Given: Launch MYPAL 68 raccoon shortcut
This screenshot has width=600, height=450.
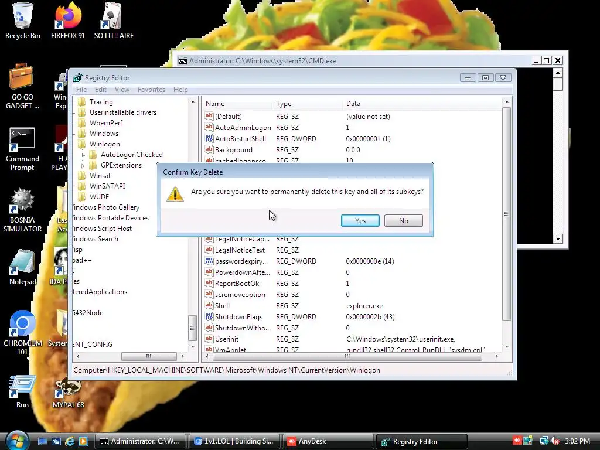Looking at the screenshot, I should click(x=68, y=393).
